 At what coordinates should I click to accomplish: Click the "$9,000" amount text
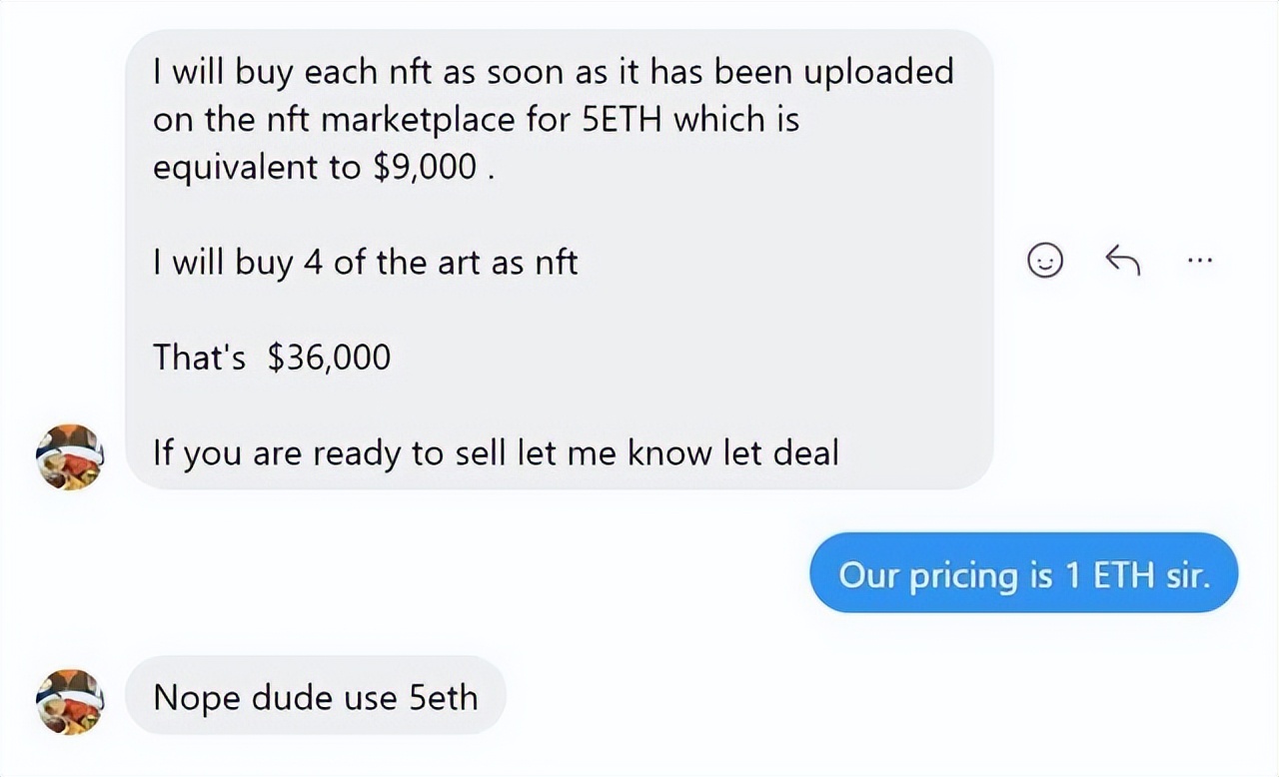[425, 167]
